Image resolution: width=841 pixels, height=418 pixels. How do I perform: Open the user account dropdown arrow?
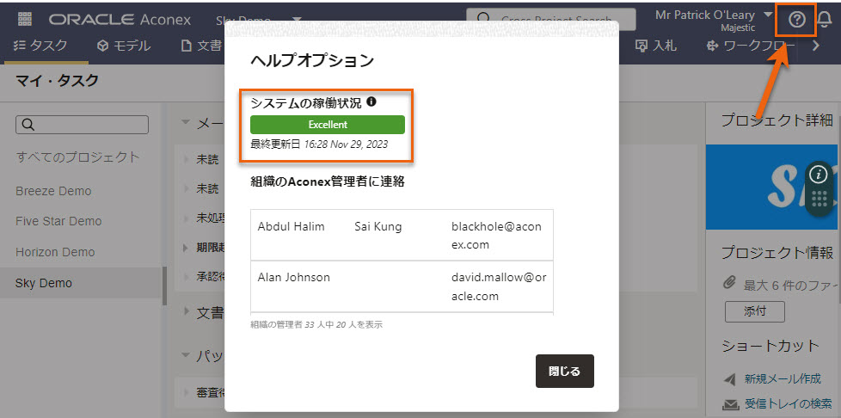pyautogui.click(x=768, y=15)
